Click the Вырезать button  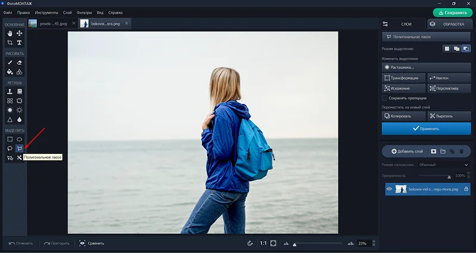tap(449, 116)
